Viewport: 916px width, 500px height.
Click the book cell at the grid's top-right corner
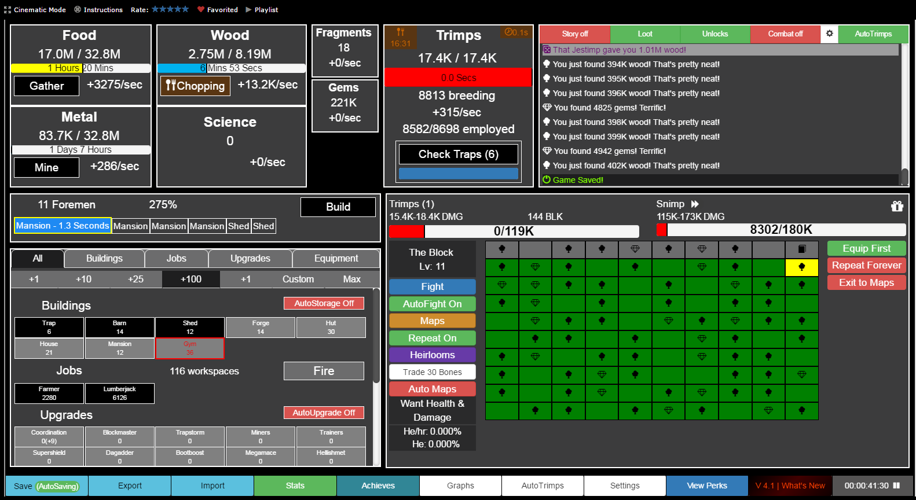click(802, 249)
